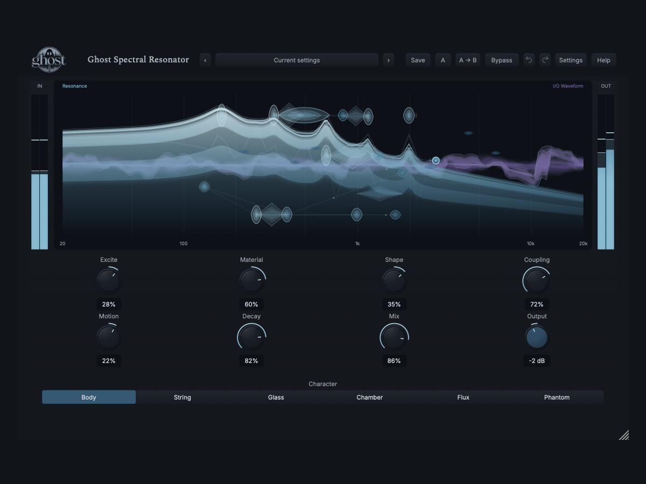The height and width of the screenshot is (484, 646).
Task: Click the corner resize grip handle
Action: (x=624, y=435)
